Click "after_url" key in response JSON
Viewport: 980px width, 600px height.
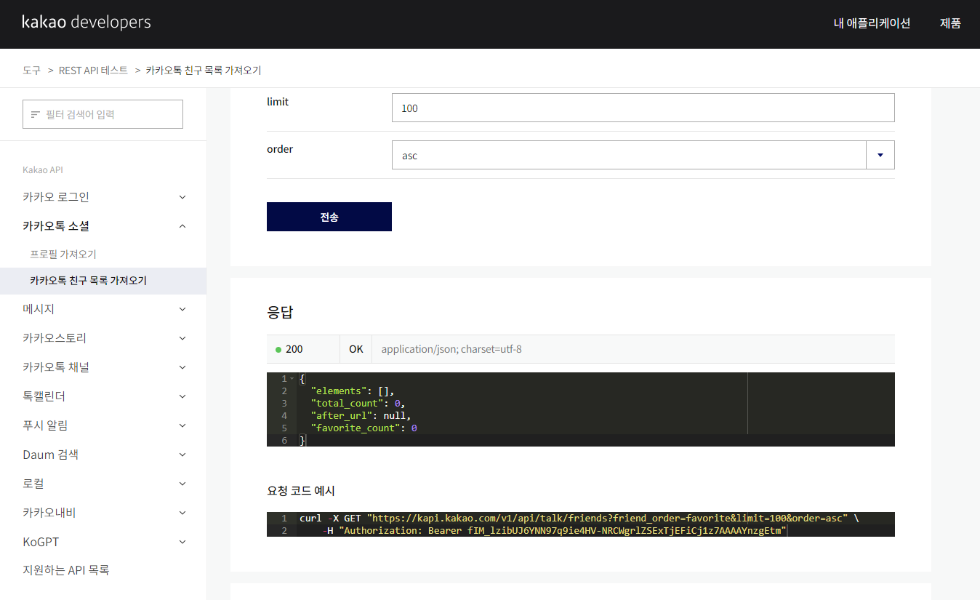(342, 415)
